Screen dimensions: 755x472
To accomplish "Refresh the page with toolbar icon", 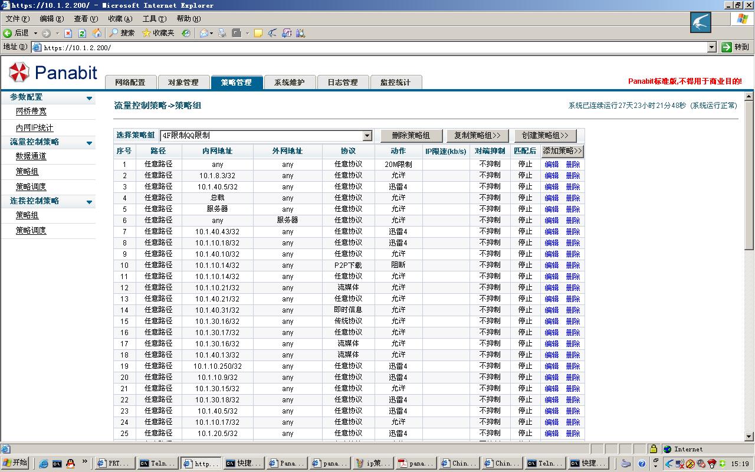I will click(83, 33).
